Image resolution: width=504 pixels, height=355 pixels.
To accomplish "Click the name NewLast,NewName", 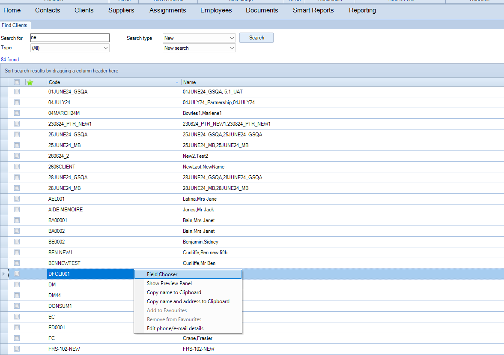I will click(x=203, y=167).
